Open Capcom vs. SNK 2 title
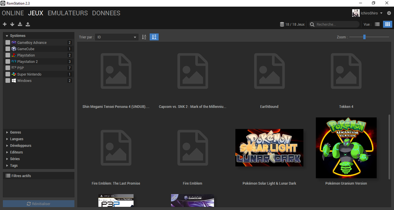 (x=193, y=107)
